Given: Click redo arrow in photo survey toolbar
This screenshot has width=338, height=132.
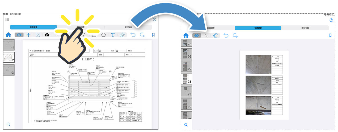Looking at the screenshot, I should click(x=235, y=35).
